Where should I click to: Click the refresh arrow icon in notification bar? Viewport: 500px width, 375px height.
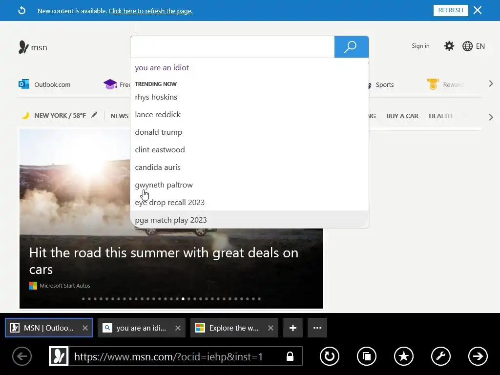click(x=21, y=11)
